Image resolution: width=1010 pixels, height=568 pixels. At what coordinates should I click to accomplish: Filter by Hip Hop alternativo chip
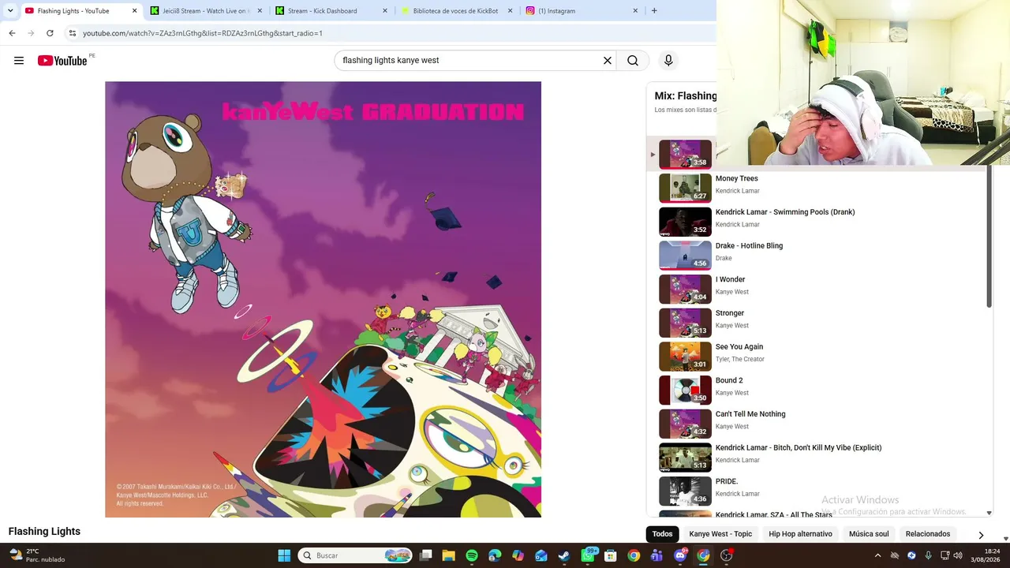800,534
